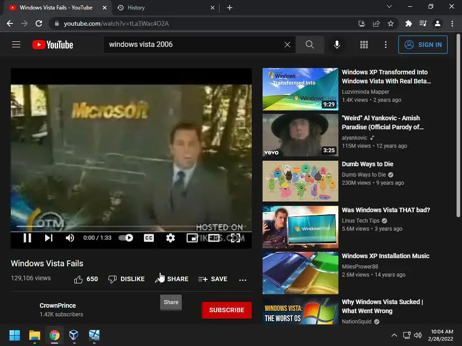
Task: Visit the Luzviminda Mapper channel
Action: point(365,92)
